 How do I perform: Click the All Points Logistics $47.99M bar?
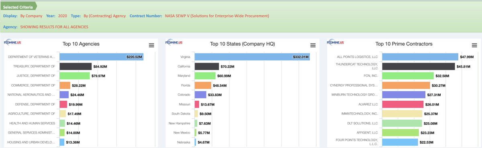[x=420, y=57]
